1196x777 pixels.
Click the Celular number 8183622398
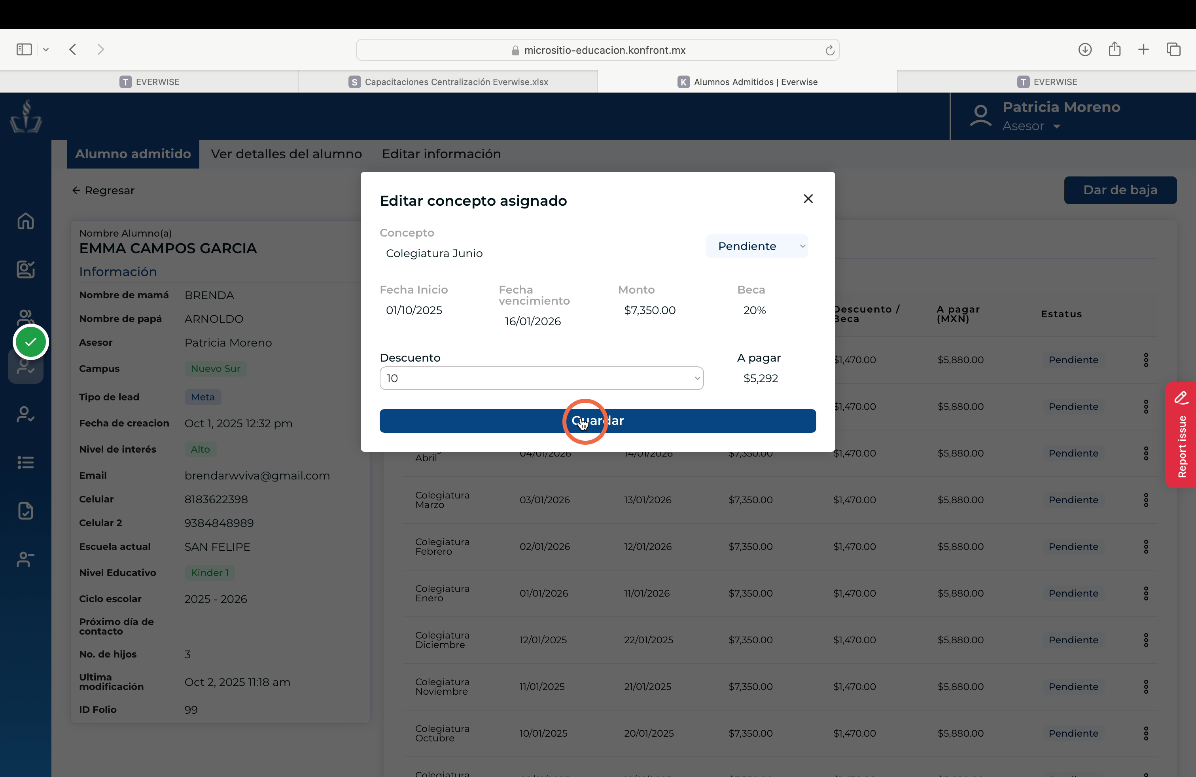(216, 500)
